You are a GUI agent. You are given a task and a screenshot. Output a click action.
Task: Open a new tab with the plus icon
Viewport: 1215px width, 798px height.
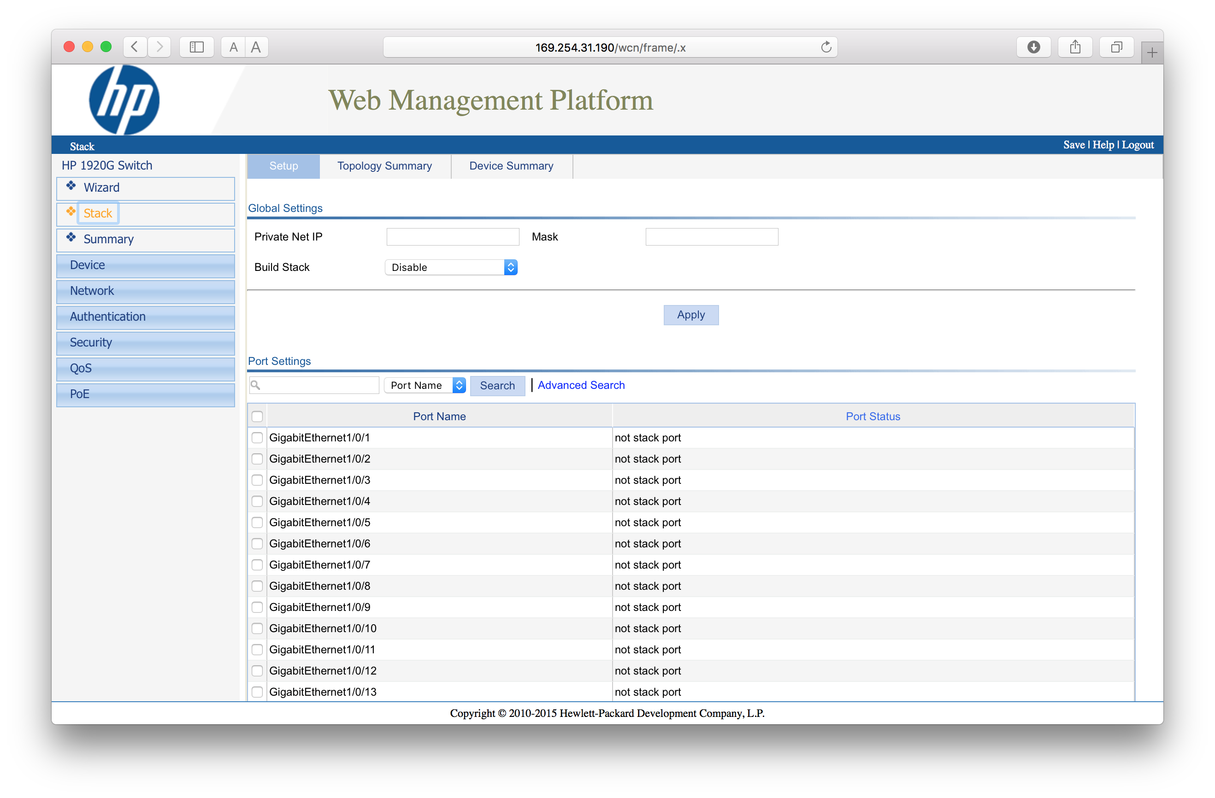[x=1152, y=53]
